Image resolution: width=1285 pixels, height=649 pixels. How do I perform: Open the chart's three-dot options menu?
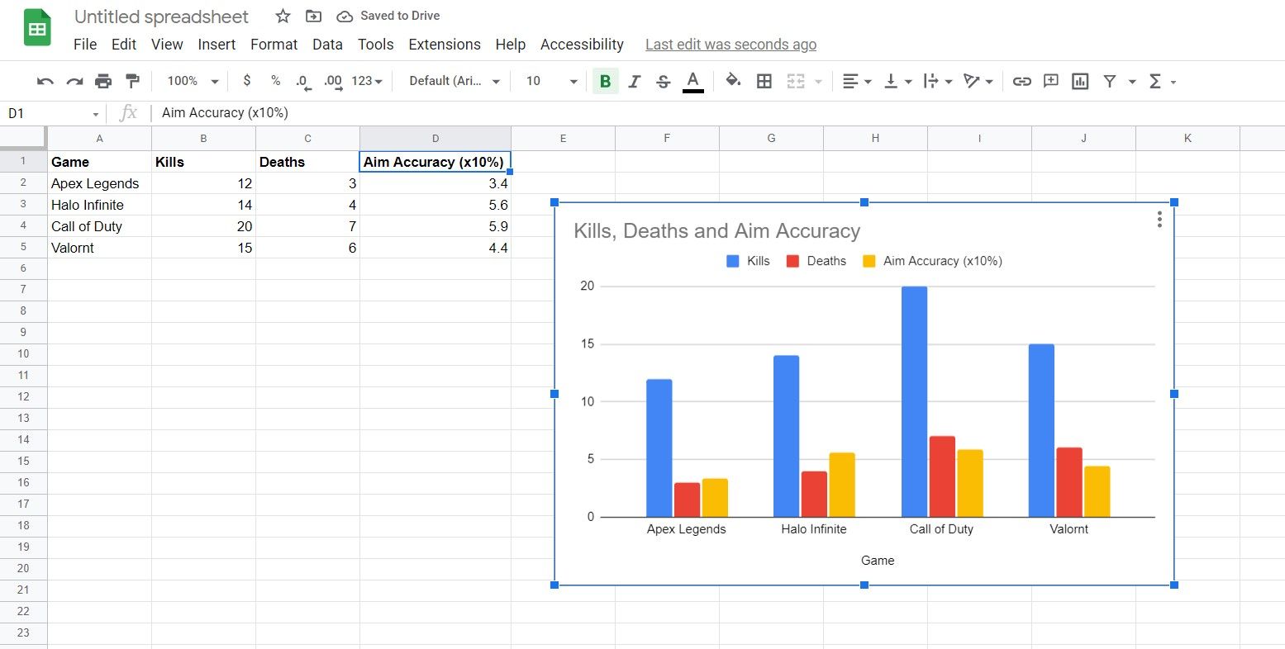[x=1159, y=220]
